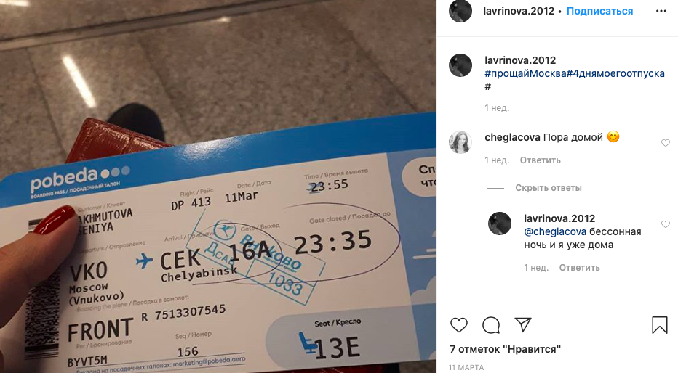The image size is (678, 373).
Task: Collapse replies via Скрыть ответы
Action: (549, 187)
